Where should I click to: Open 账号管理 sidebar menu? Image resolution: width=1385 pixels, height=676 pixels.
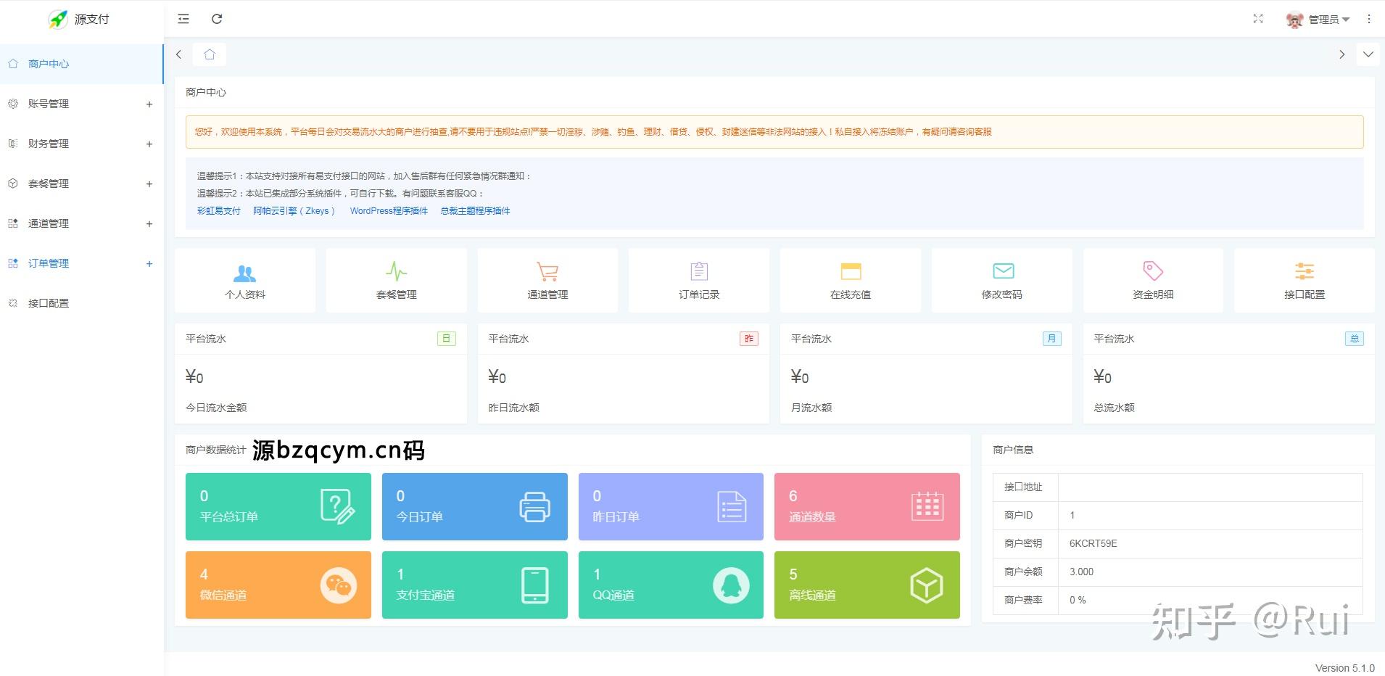(82, 104)
